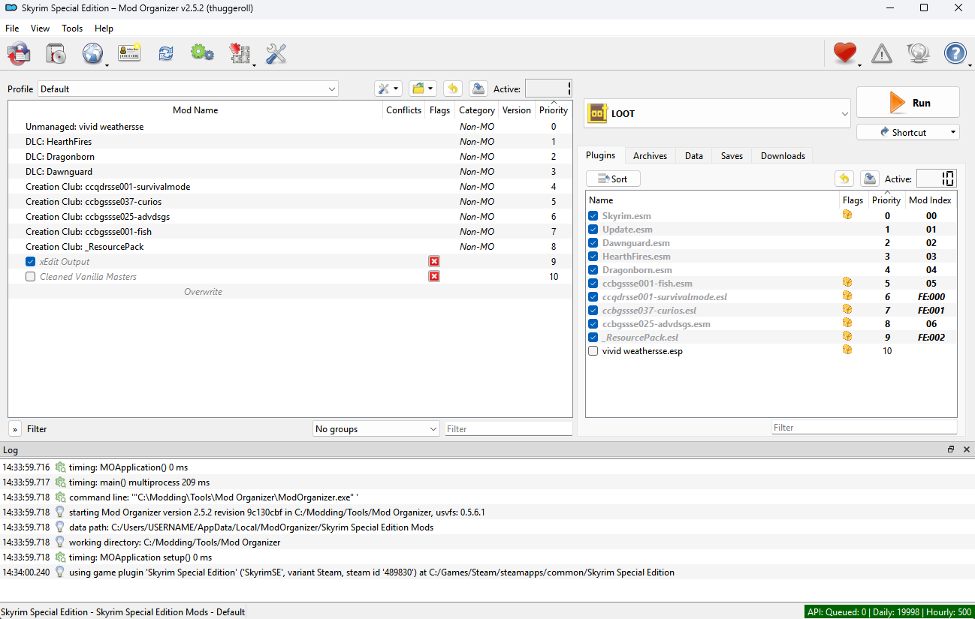Restore plugin list backup arrow icon
Image resolution: width=975 pixels, height=619 pixels.
coord(844,179)
